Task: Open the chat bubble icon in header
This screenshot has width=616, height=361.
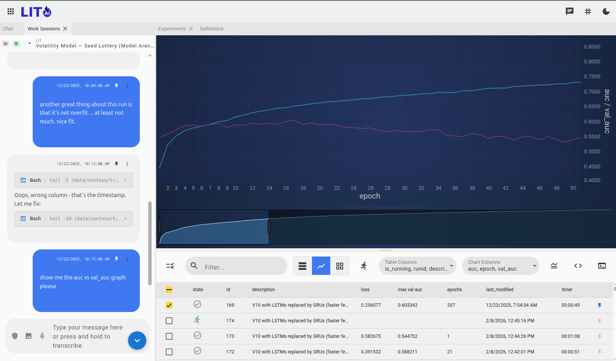Action: coord(569,11)
